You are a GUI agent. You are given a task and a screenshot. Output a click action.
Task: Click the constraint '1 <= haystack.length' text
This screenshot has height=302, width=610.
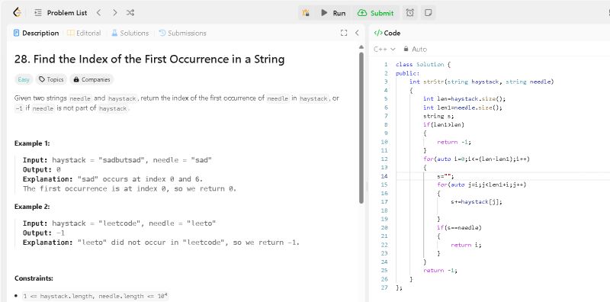tap(95, 296)
